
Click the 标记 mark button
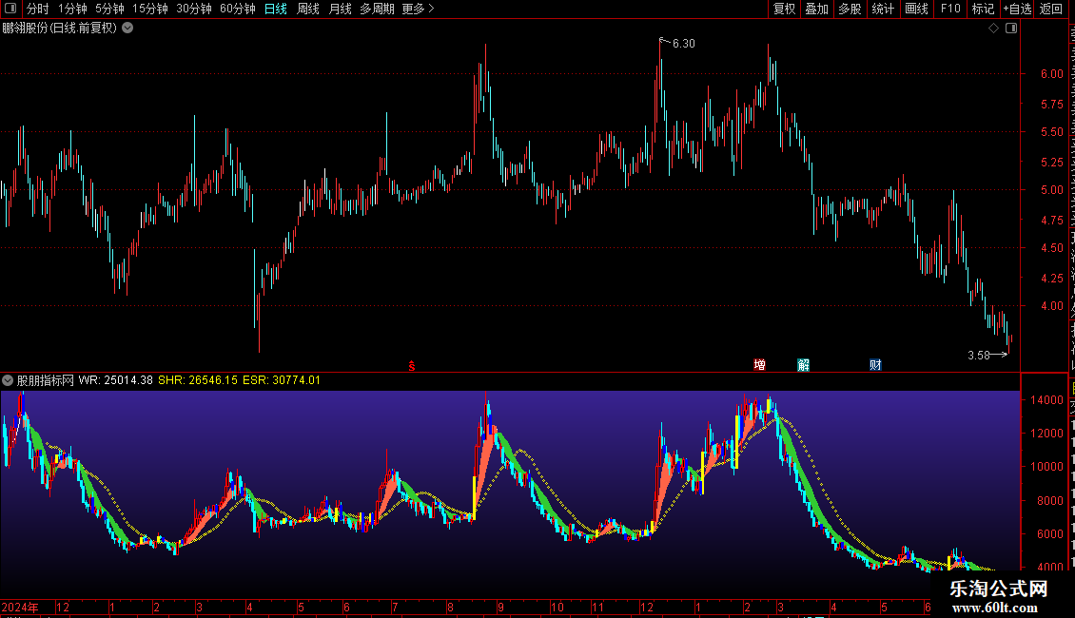click(x=983, y=9)
